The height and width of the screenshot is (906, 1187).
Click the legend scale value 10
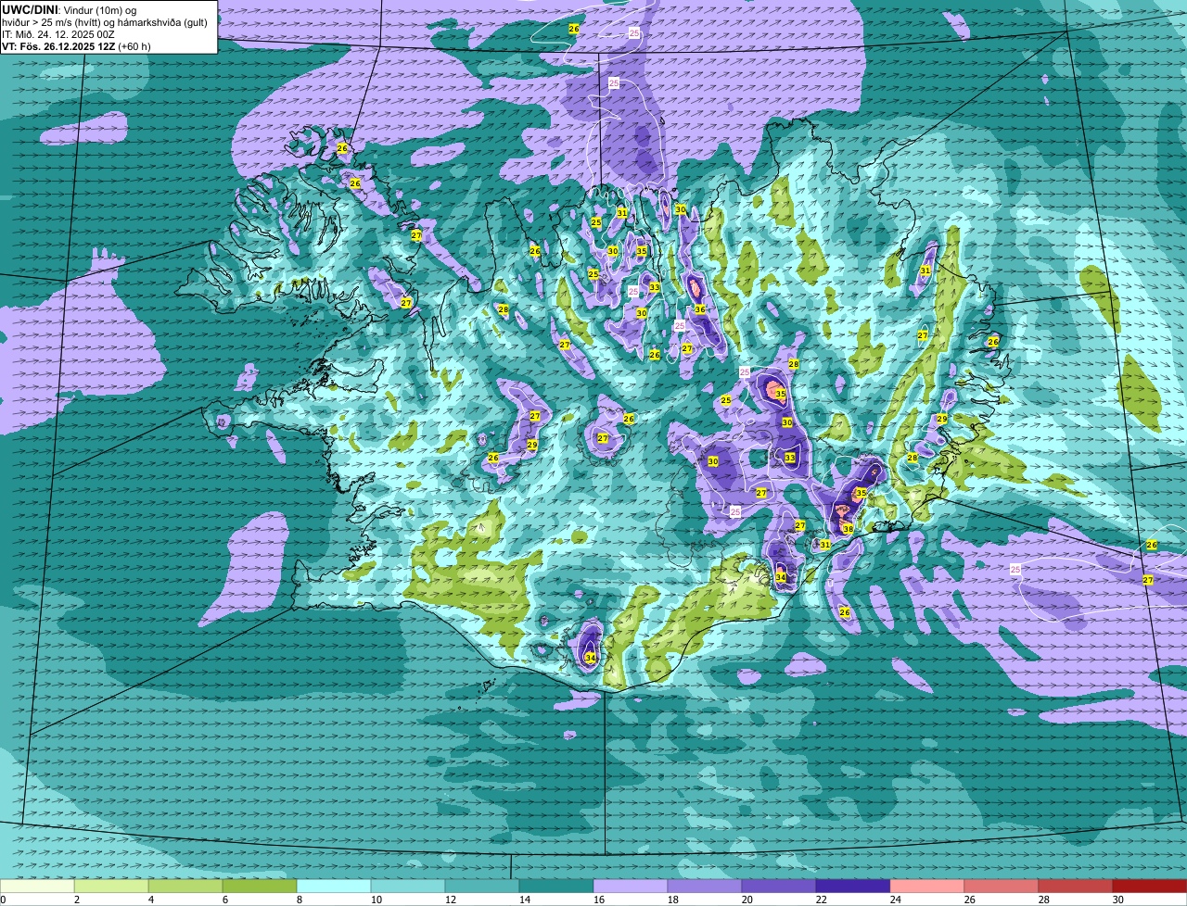coord(377,900)
